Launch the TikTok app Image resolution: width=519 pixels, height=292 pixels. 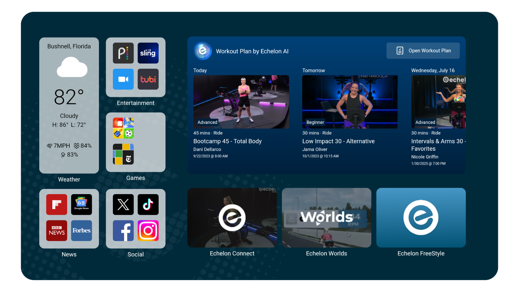[148, 204]
